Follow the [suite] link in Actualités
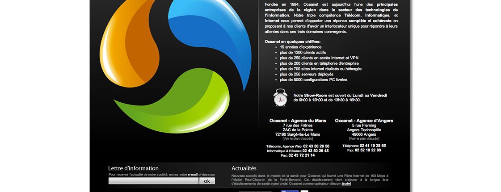The width and height of the screenshot is (501, 192). [346, 184]
